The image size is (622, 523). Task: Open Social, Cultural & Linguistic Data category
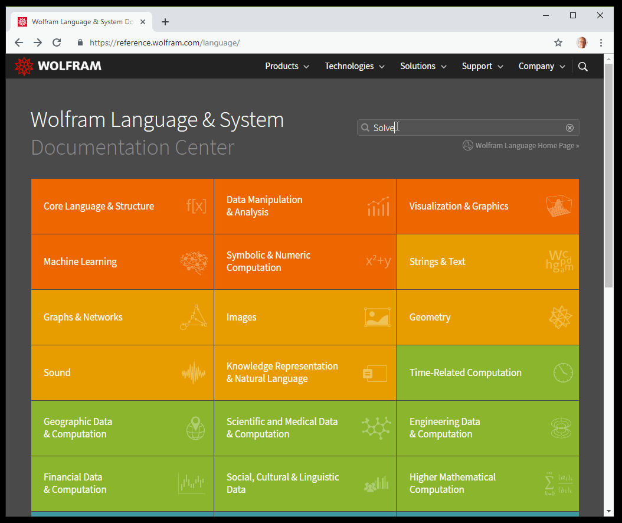tap(305, 483)
